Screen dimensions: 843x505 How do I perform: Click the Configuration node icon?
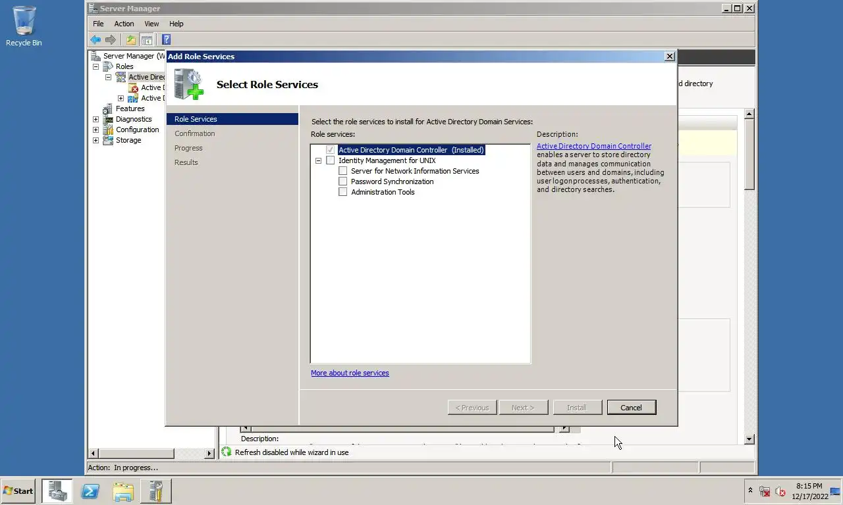point(108,130)
